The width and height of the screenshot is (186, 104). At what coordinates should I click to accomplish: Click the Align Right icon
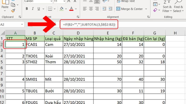[x=97, y=9]
